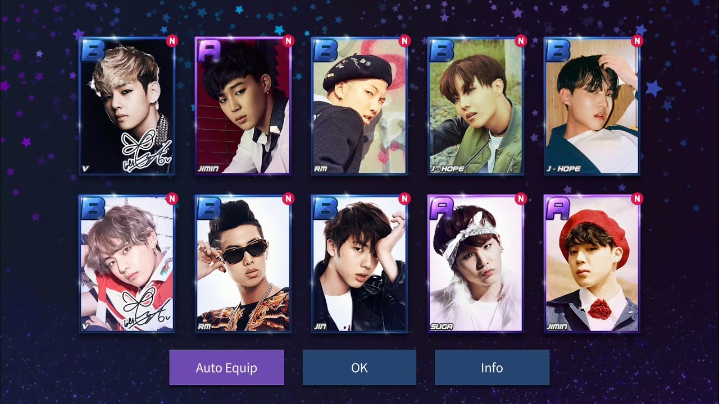
Task: Click the red N badge on green jacket J-Hope card
Action: [x=521, y=40]
